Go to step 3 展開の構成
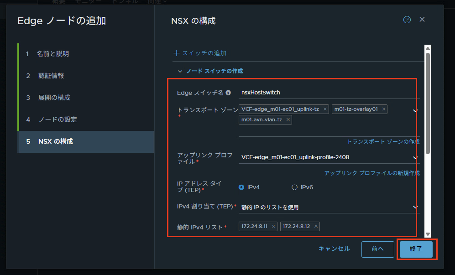455x275 pixels. coord(86,98)
